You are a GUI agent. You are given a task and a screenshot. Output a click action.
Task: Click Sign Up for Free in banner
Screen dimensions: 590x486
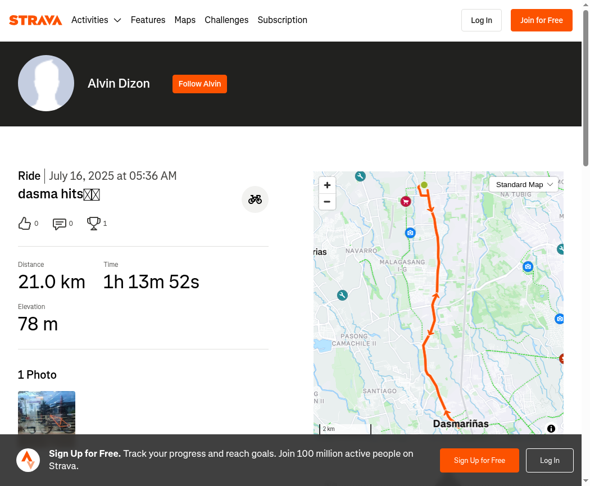(x=479, y=460)
